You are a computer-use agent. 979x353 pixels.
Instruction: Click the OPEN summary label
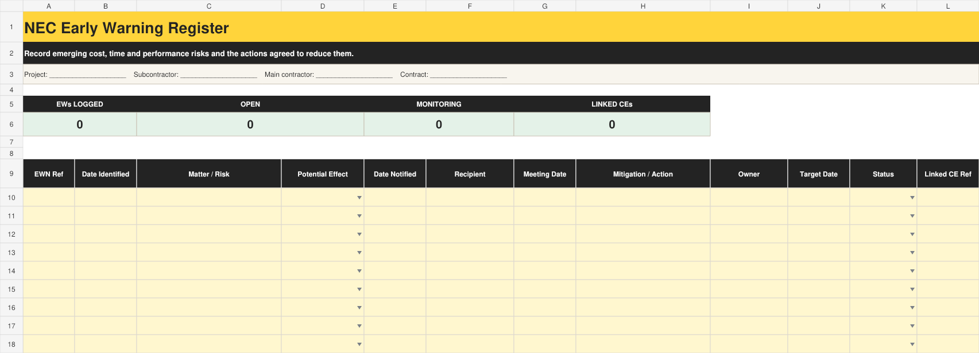point(250,104)
